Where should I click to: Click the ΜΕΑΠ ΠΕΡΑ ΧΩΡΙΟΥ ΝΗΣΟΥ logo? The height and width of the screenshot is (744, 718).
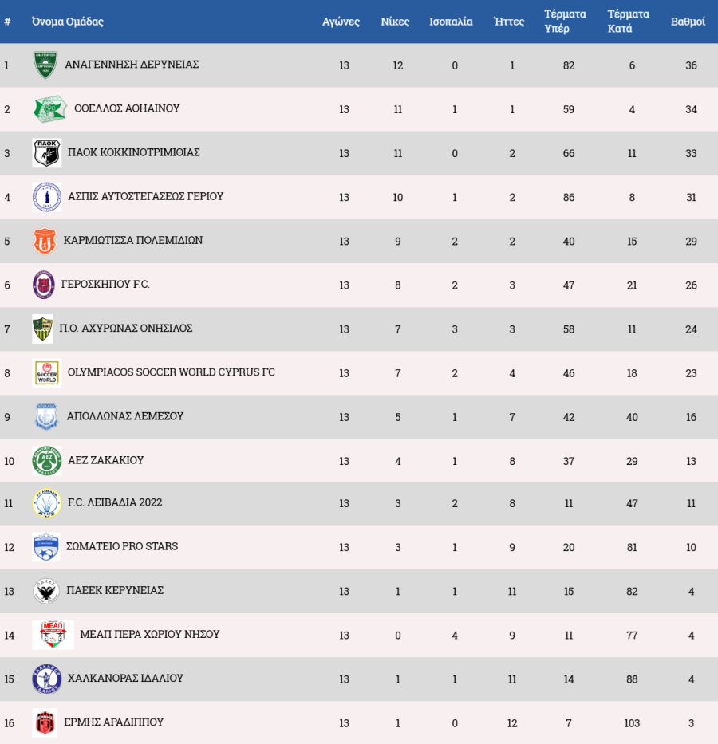tap(53, 635)
